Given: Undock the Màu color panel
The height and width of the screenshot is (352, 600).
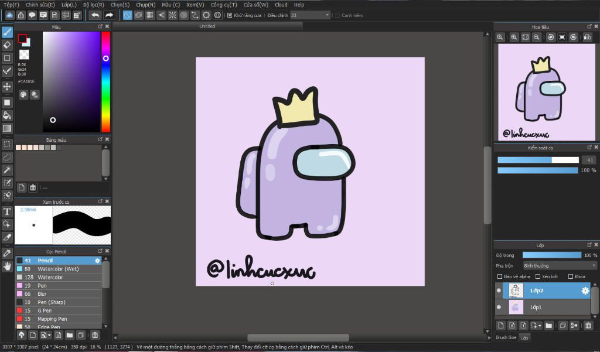Looking at the screenshot, I should click(x=100, y=26).
